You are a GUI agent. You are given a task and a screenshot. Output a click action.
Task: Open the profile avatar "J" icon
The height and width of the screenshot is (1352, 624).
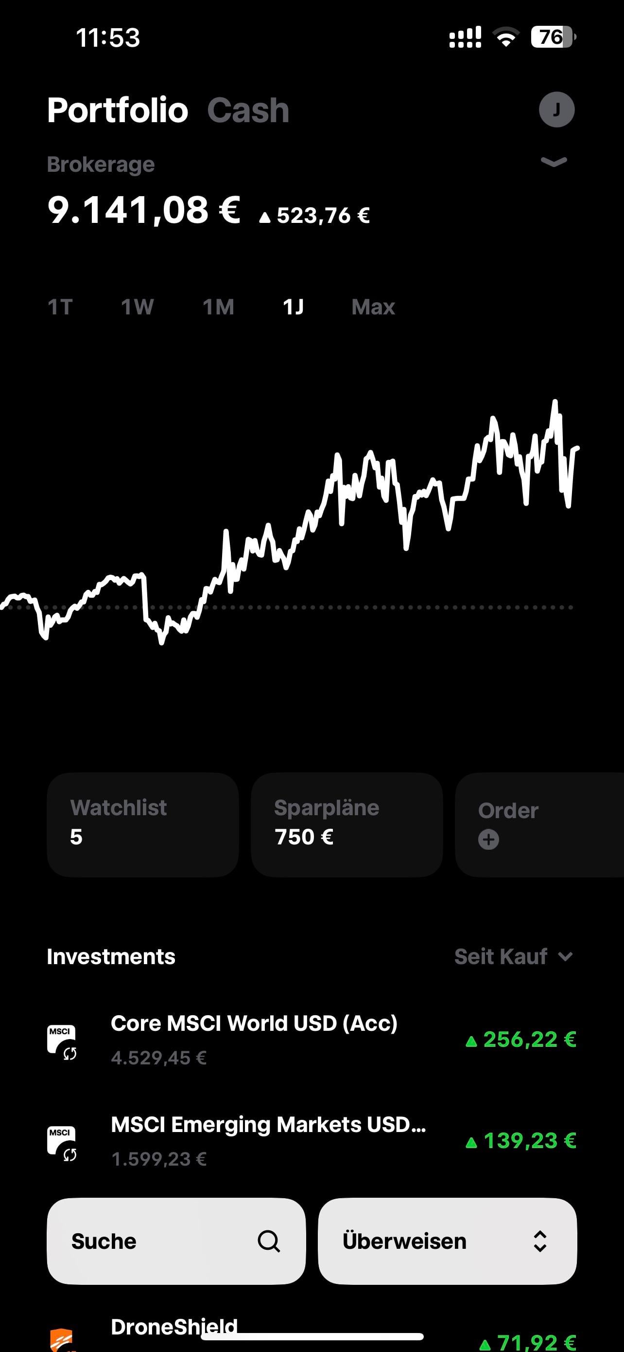pyautogui.click(x=556, y=110)
